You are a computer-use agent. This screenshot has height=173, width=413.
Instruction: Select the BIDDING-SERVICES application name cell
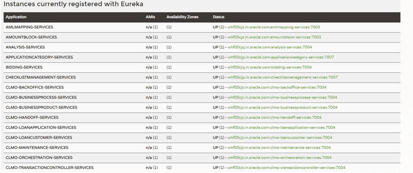[24, 67]
